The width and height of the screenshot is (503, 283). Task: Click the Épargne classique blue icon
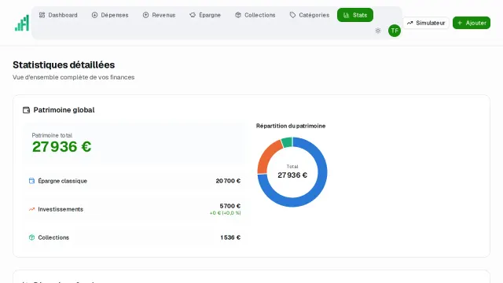click(x=31, y=181)
